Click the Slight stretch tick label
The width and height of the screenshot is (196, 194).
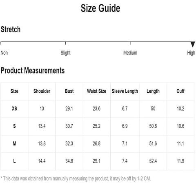[x=65, y=53]
